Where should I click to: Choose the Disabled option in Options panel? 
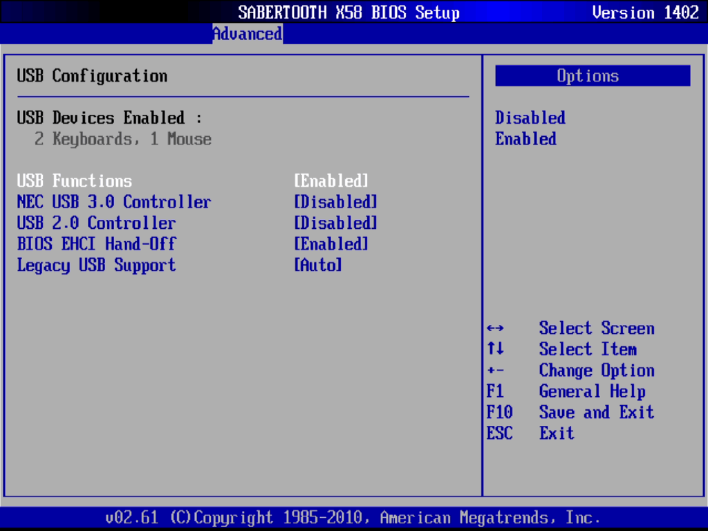pos(530,118)
